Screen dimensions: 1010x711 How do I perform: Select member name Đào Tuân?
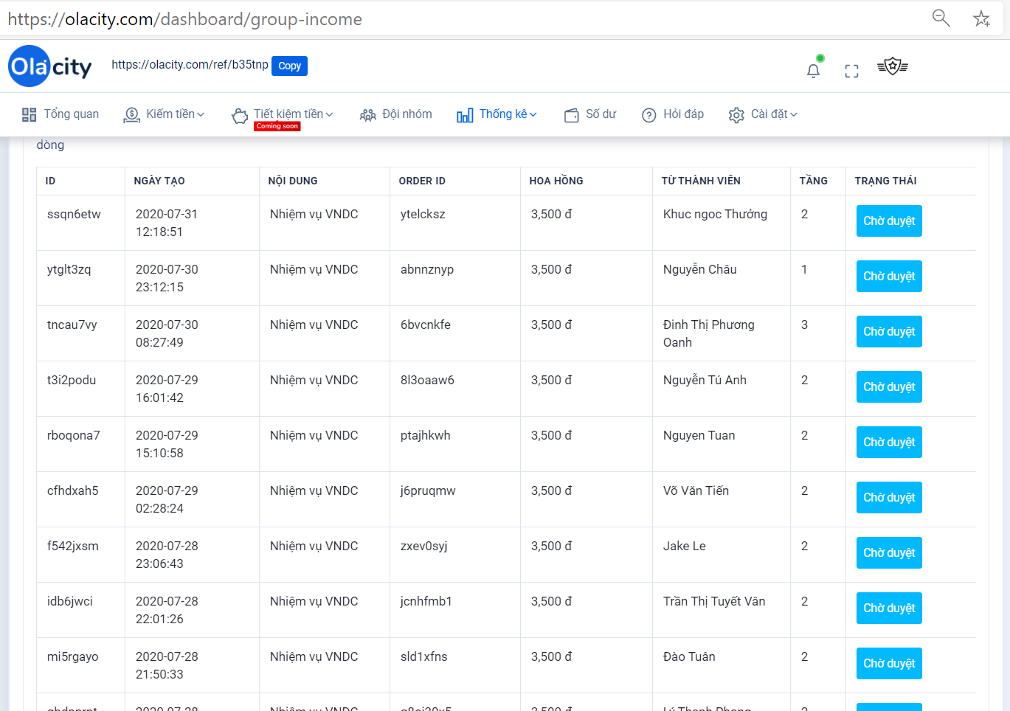point(689,657)
